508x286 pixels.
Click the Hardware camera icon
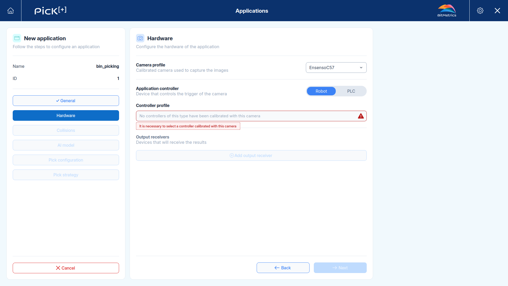(140, 38)
